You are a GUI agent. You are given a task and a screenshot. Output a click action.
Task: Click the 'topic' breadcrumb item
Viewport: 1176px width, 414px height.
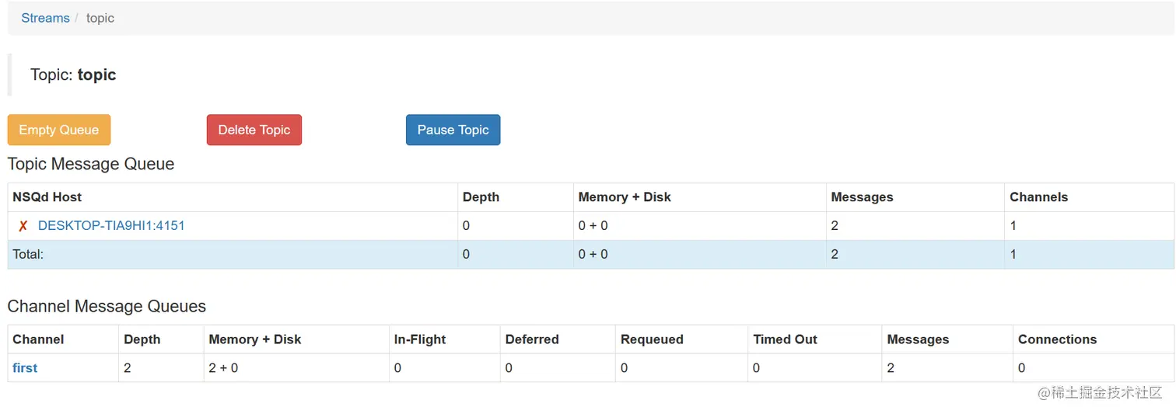point(100,18)
